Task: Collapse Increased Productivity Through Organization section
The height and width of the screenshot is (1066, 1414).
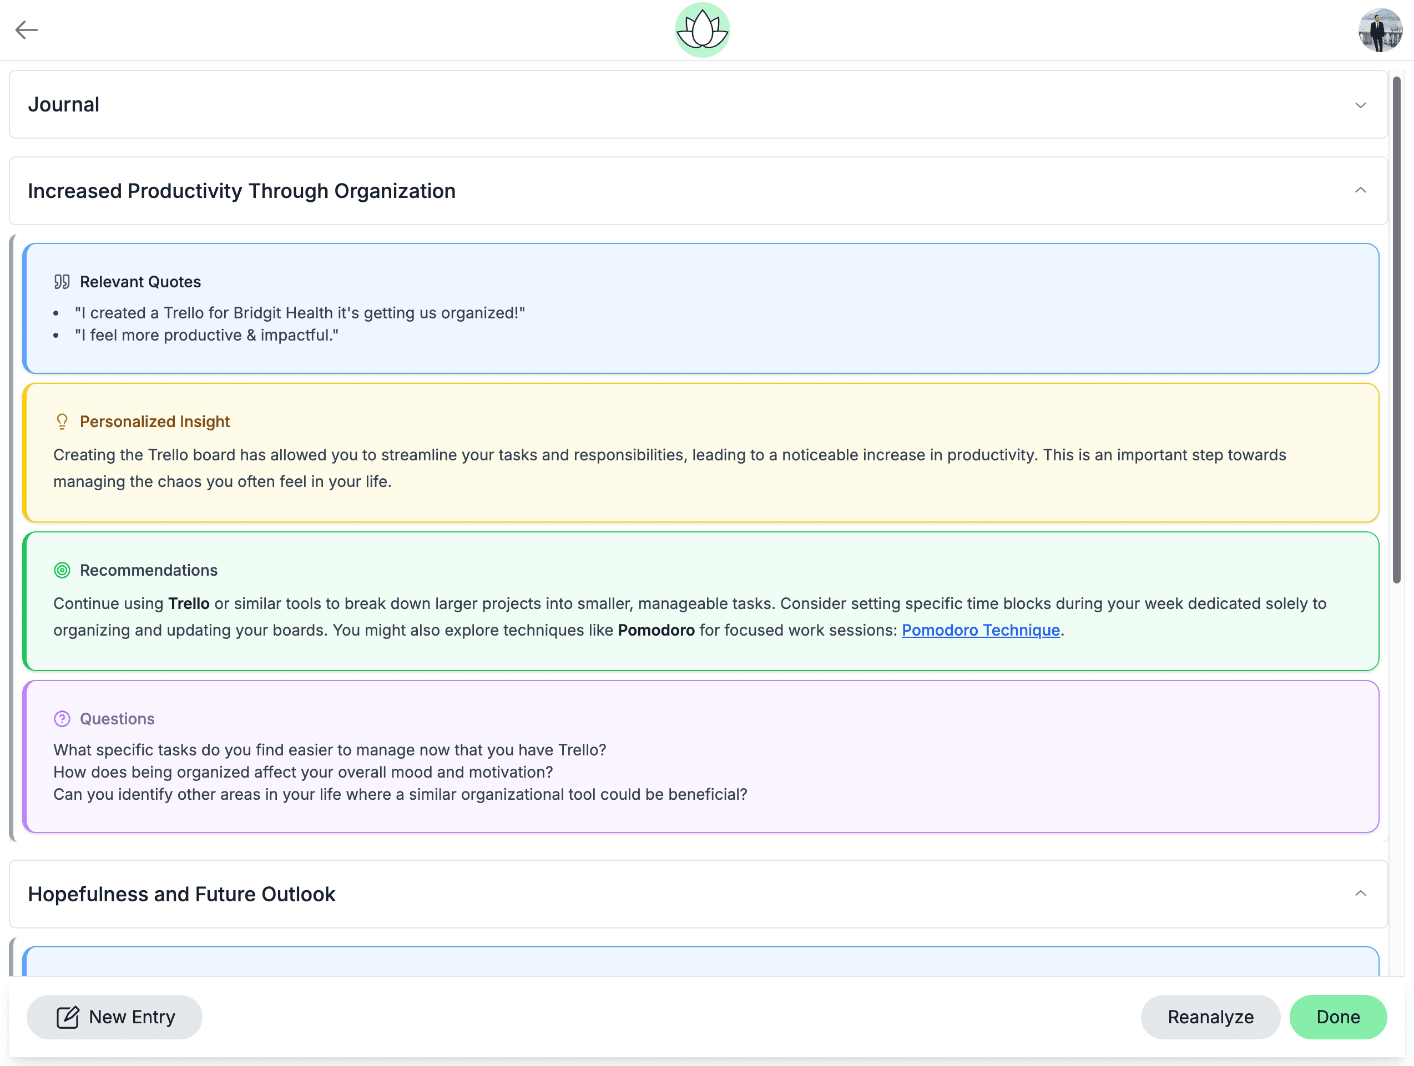Action: coord(1360,190)
